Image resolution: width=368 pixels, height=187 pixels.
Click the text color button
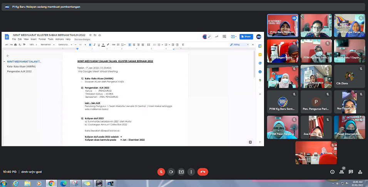[104, 44]
